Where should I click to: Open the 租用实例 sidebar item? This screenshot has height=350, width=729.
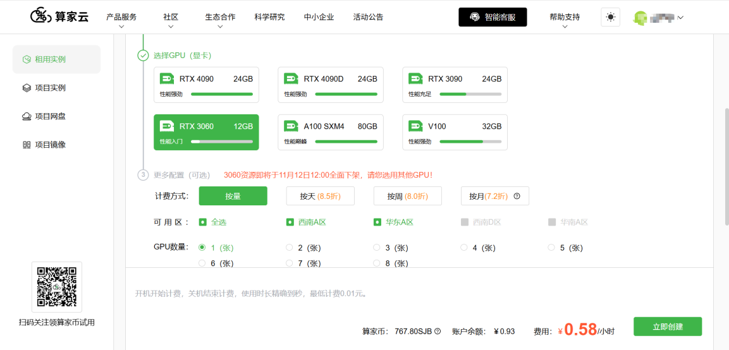click(56, 59)
